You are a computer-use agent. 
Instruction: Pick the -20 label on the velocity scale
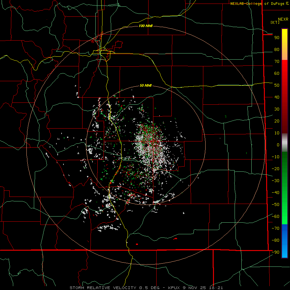click(275, 169)
